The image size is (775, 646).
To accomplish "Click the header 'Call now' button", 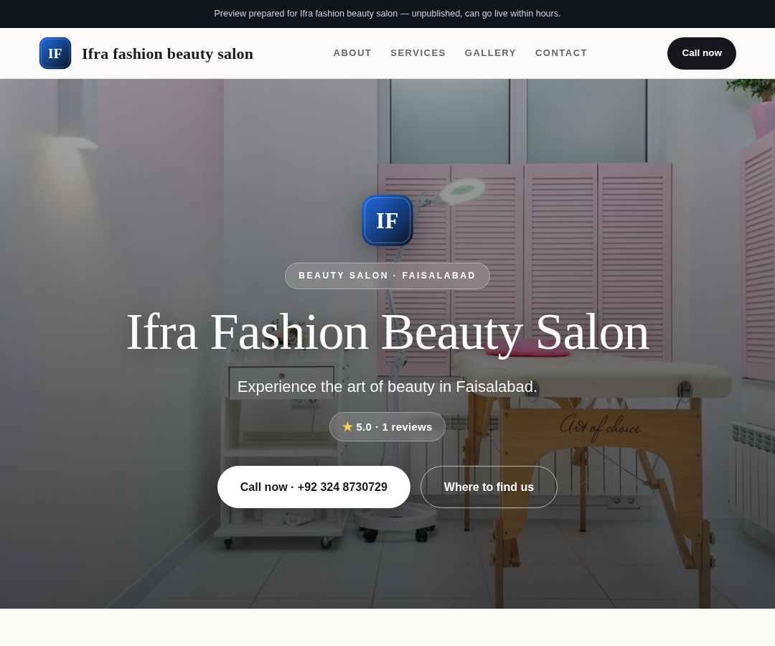I will (701, 53).
